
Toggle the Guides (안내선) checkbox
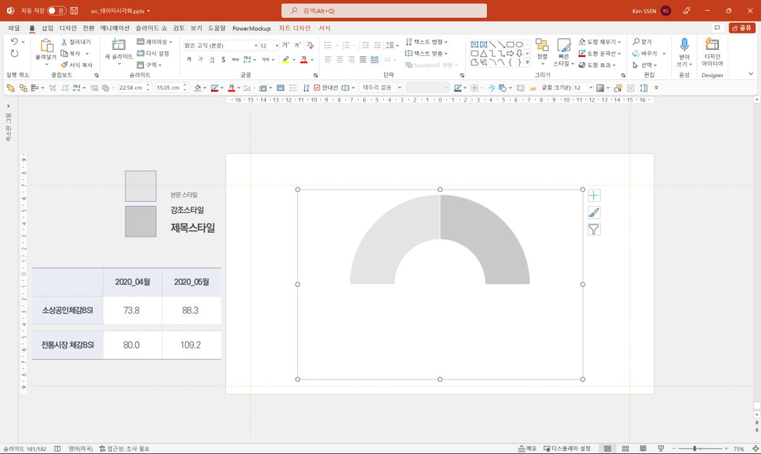(x=317, y=88)
